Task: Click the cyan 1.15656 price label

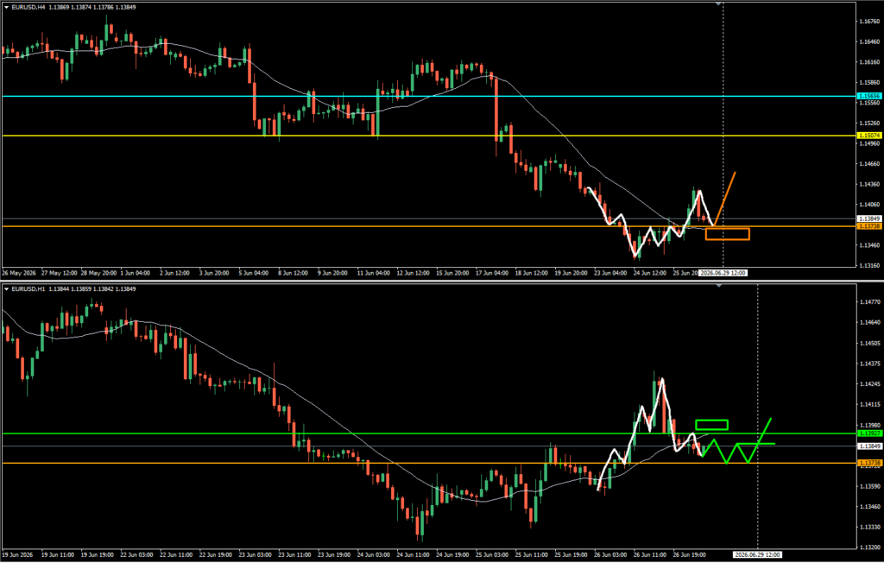Action: click(868, 97)
